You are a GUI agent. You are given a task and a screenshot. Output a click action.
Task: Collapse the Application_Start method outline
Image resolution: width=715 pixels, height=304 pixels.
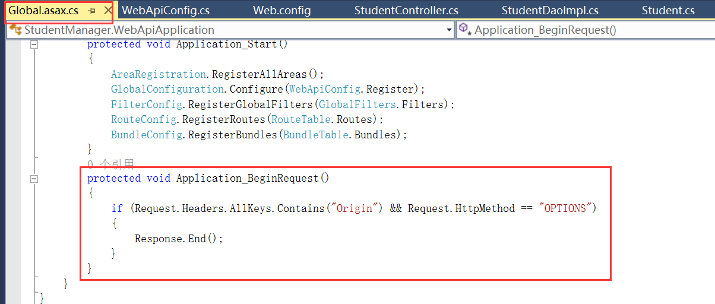[34, 44]
